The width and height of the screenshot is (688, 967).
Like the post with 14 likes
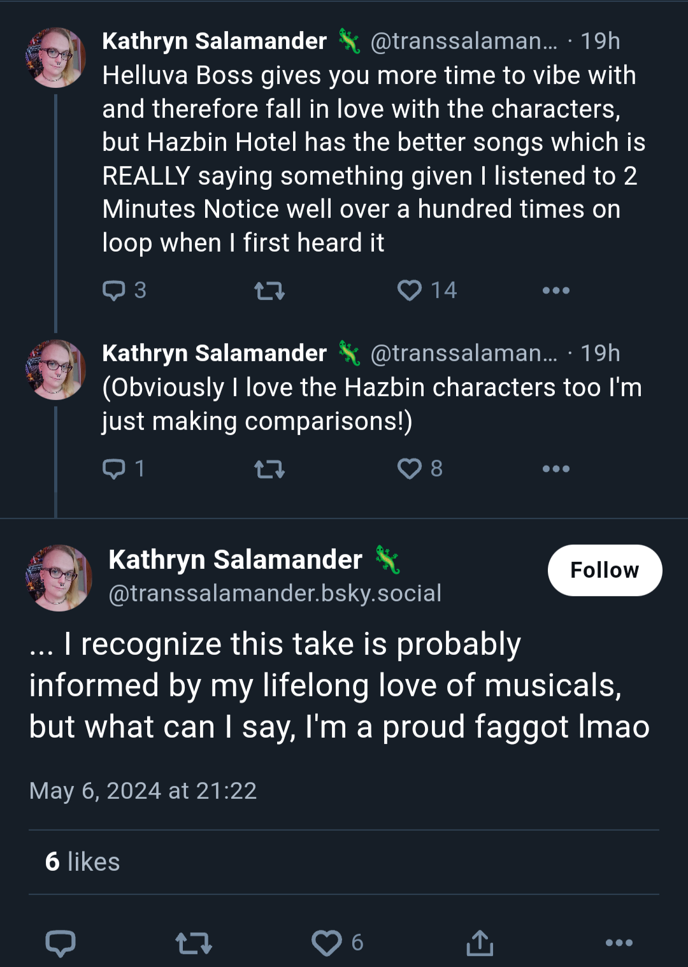(x=427, y=290)
